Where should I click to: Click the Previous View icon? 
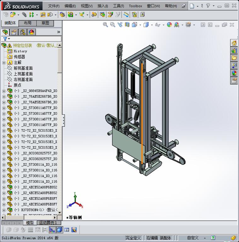point(120,25)
